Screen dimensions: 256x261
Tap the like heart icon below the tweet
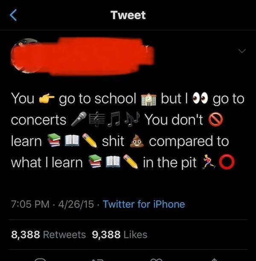(156, 260)
